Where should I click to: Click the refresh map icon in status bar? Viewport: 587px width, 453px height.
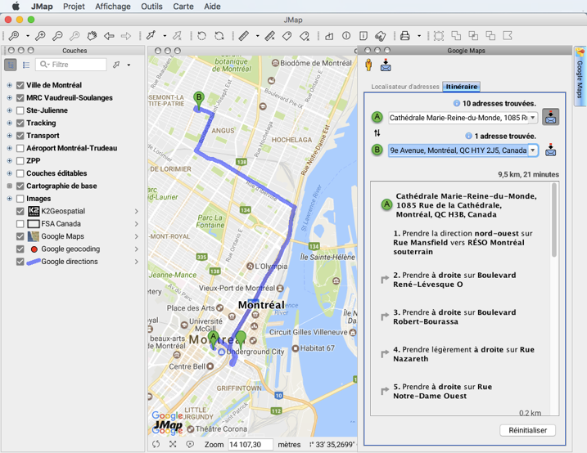point(156,444)
